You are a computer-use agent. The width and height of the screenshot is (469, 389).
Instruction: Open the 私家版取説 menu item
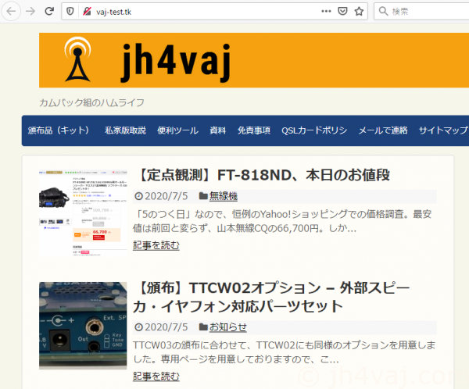point(125,130)
